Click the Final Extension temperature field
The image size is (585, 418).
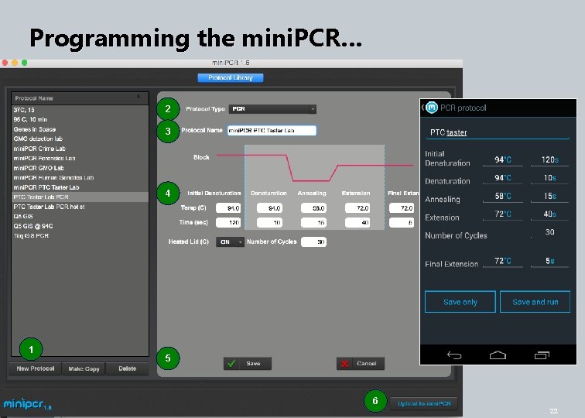pyautogui.click(x=402, y=208)
